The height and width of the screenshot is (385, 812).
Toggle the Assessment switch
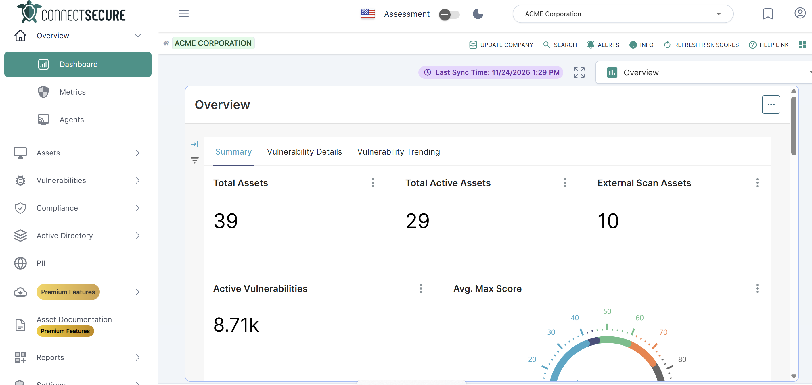coord(449,14)
